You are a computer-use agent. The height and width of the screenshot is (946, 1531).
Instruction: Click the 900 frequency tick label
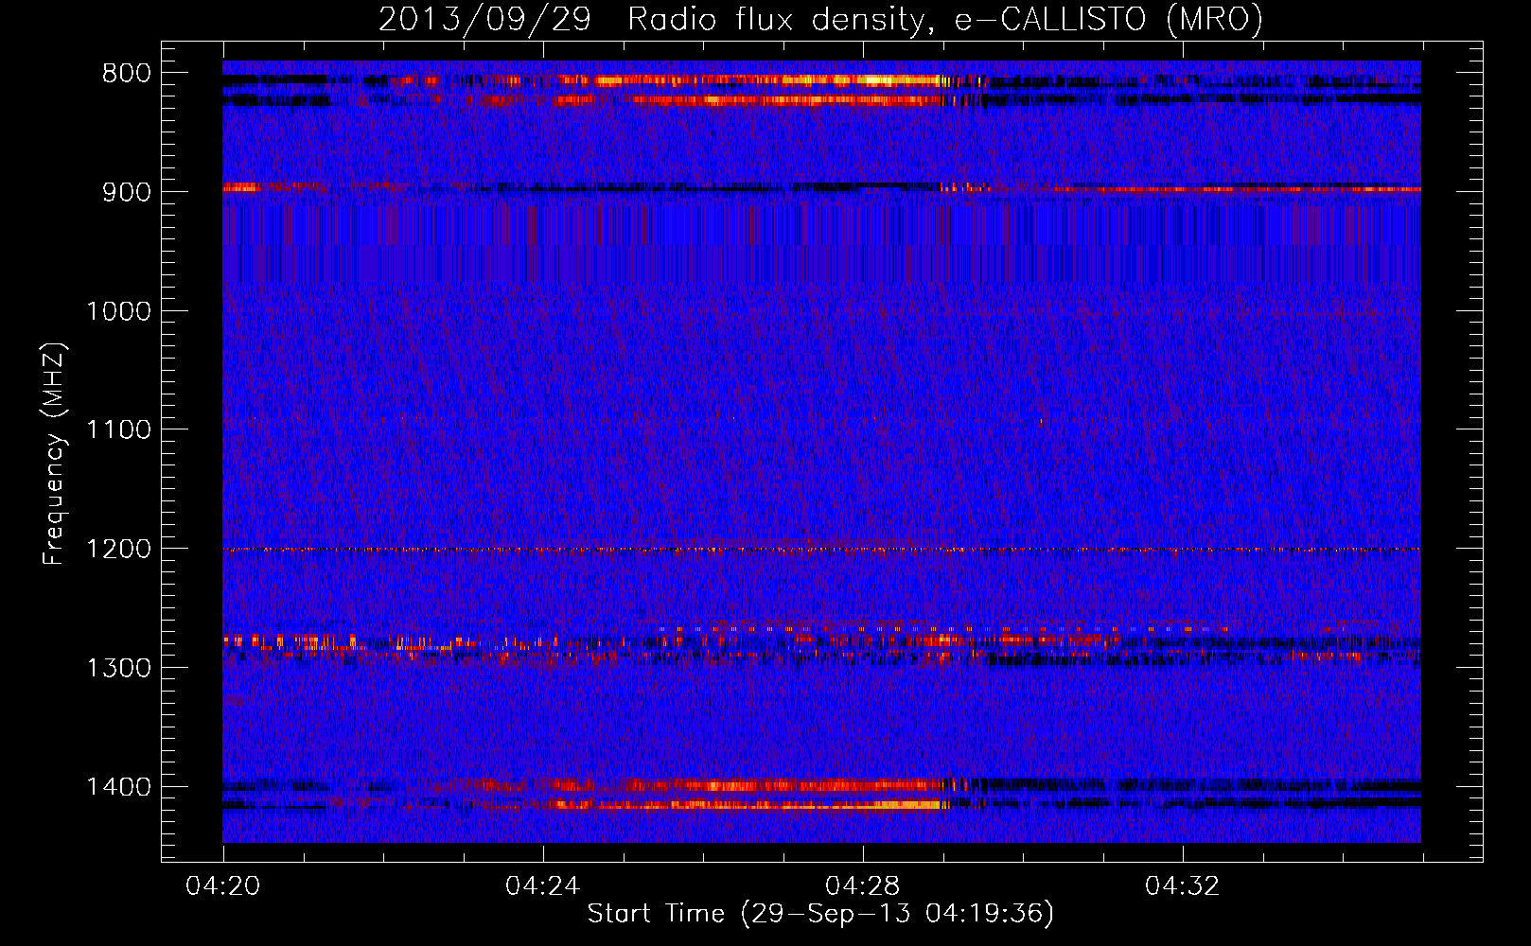coord(127,192)
